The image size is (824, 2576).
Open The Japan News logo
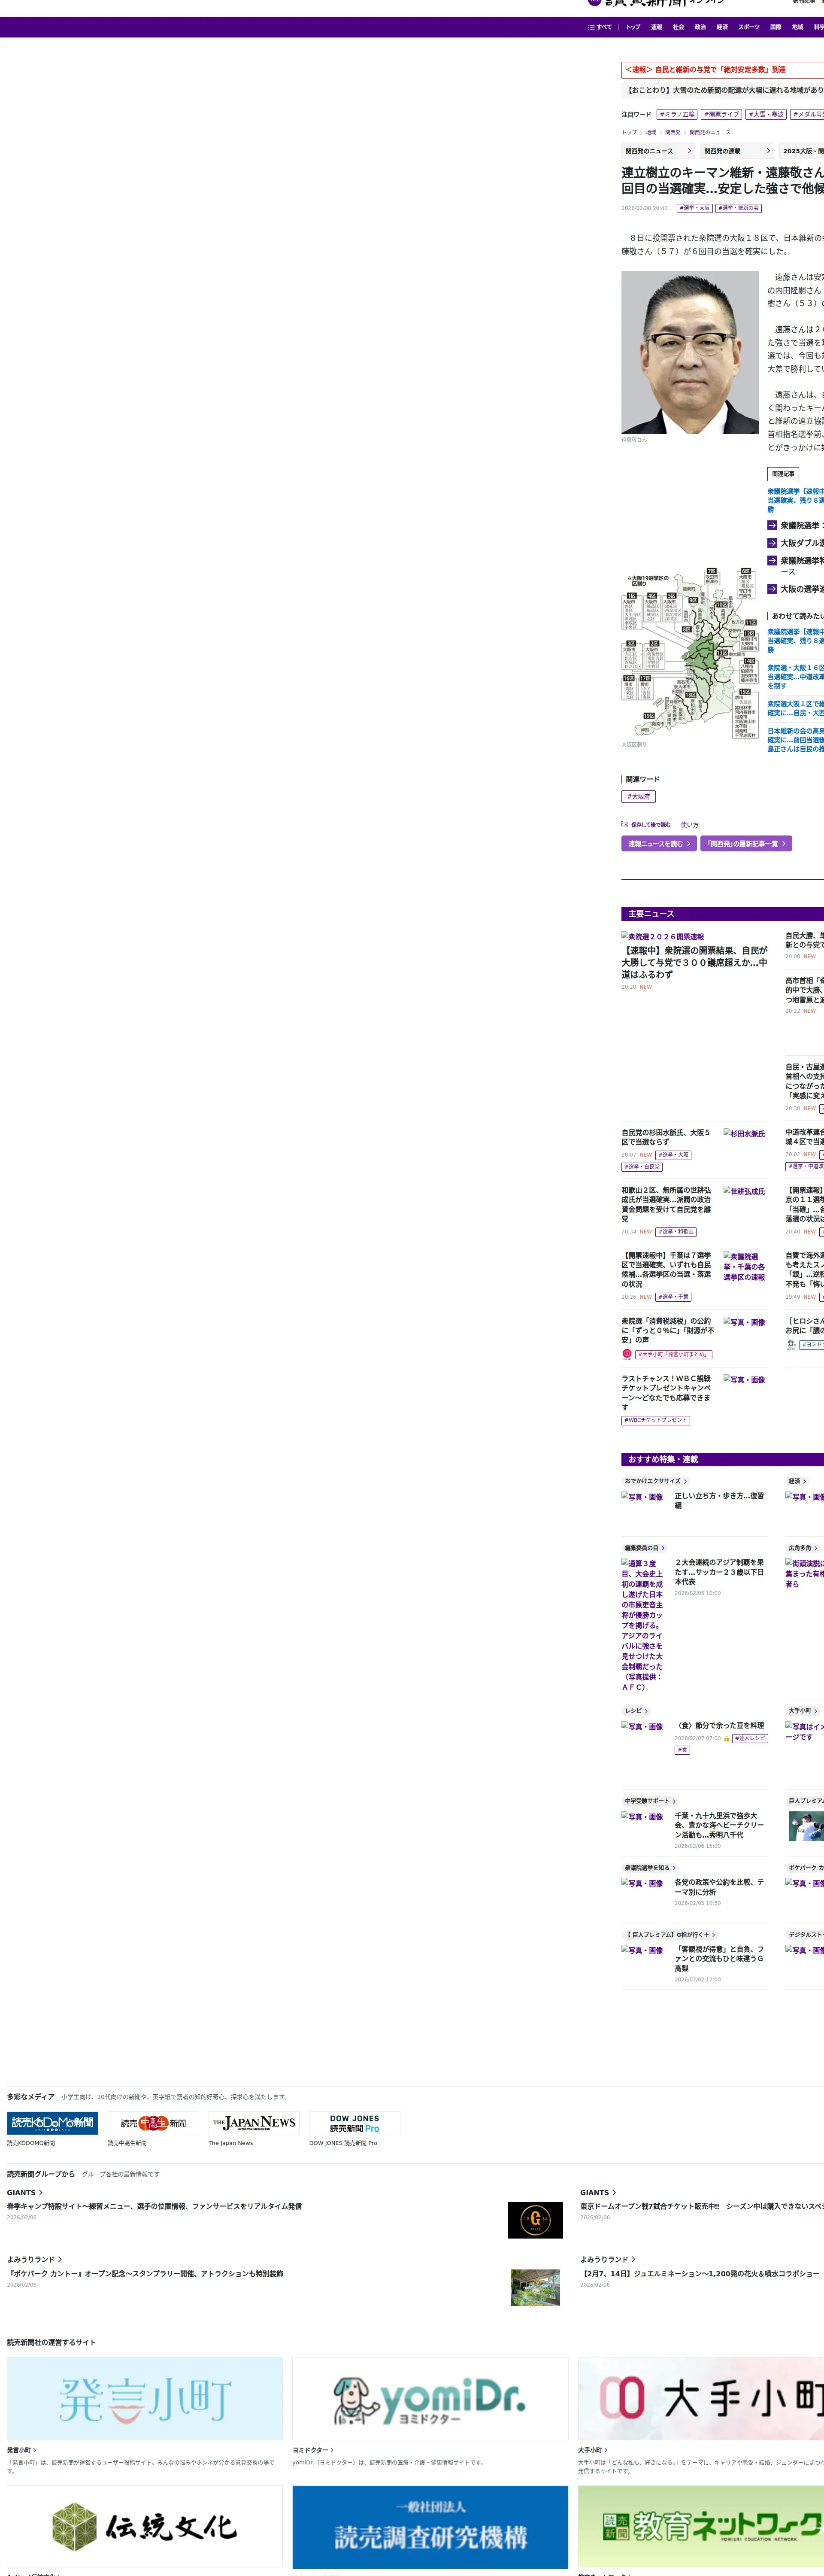(254, 2123)
